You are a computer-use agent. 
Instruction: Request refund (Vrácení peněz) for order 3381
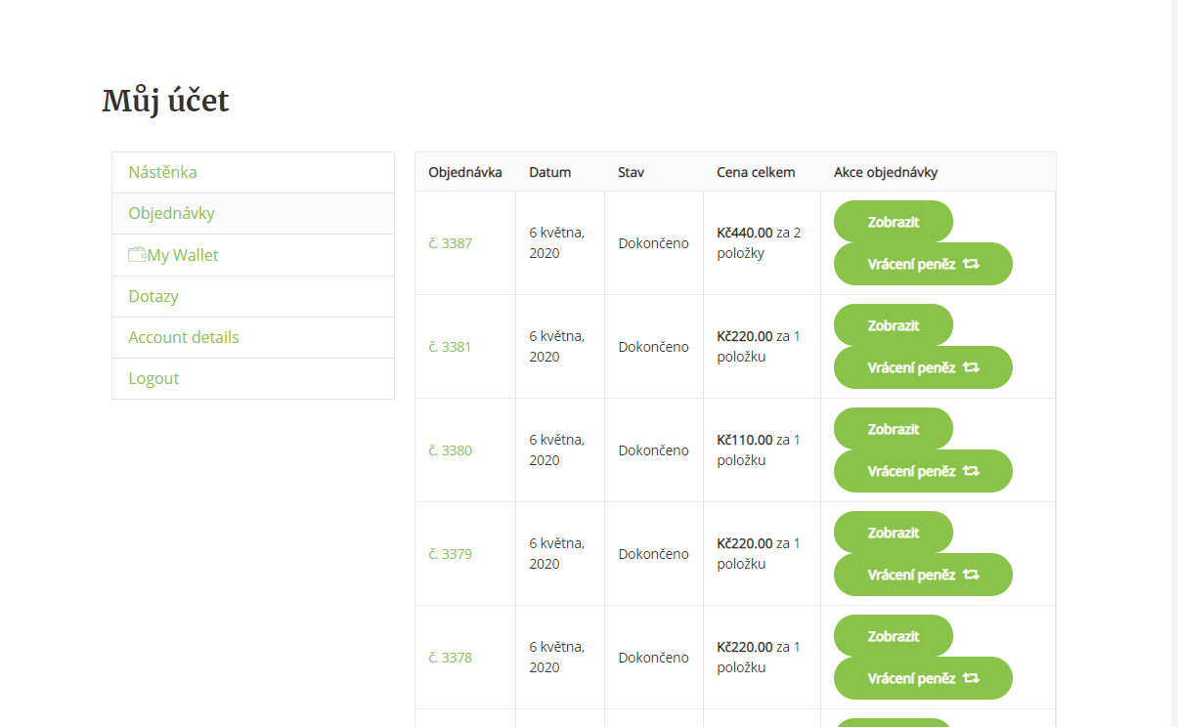click(923, 367)
